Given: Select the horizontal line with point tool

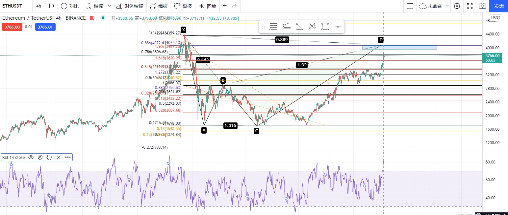Looking at the screenshot, I should coord(338,27).
